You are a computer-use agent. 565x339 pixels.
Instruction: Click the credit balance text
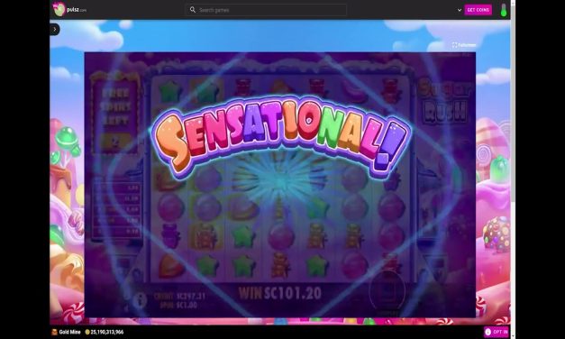coord(179,296)
